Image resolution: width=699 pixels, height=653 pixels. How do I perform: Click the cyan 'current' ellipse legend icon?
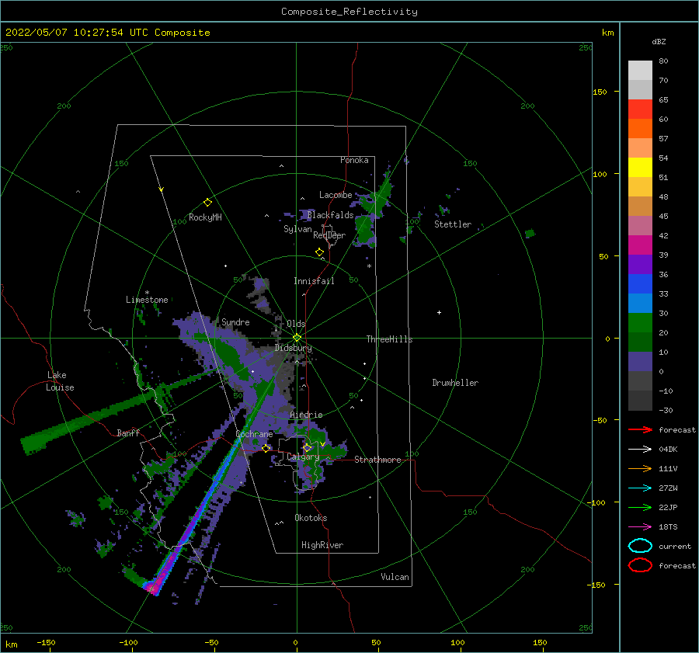tap(640, 546)
